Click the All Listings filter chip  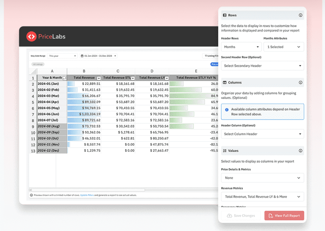[38, 64]
